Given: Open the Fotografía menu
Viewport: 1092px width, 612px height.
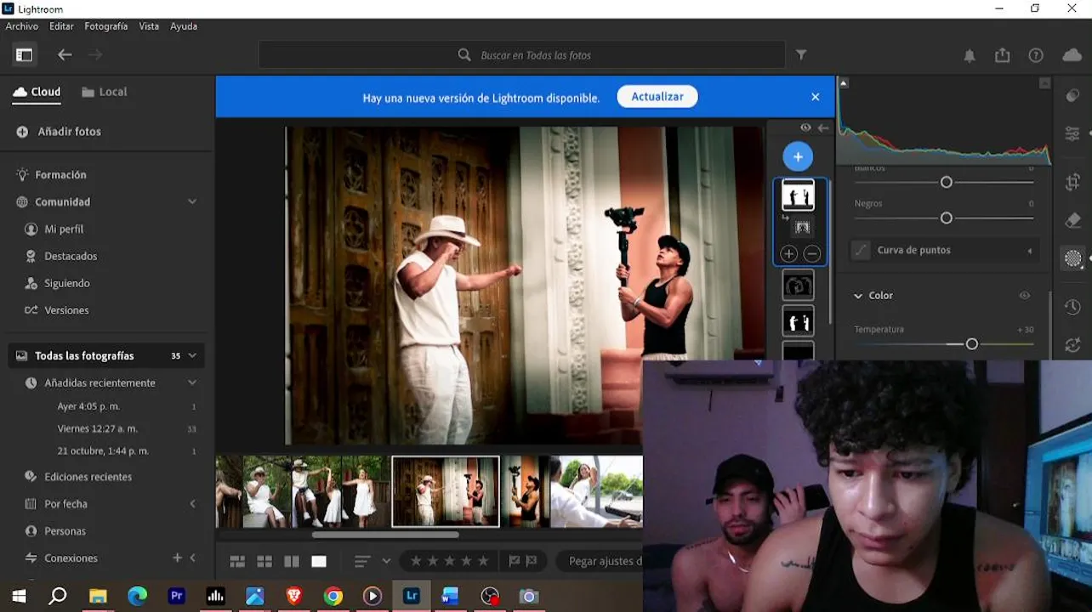Looking at the screenshot, I should coord(106,26).
